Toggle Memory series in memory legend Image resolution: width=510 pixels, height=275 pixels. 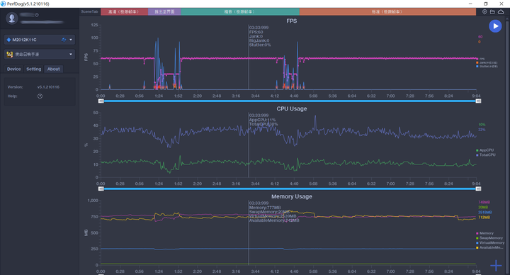pos(484,233)
